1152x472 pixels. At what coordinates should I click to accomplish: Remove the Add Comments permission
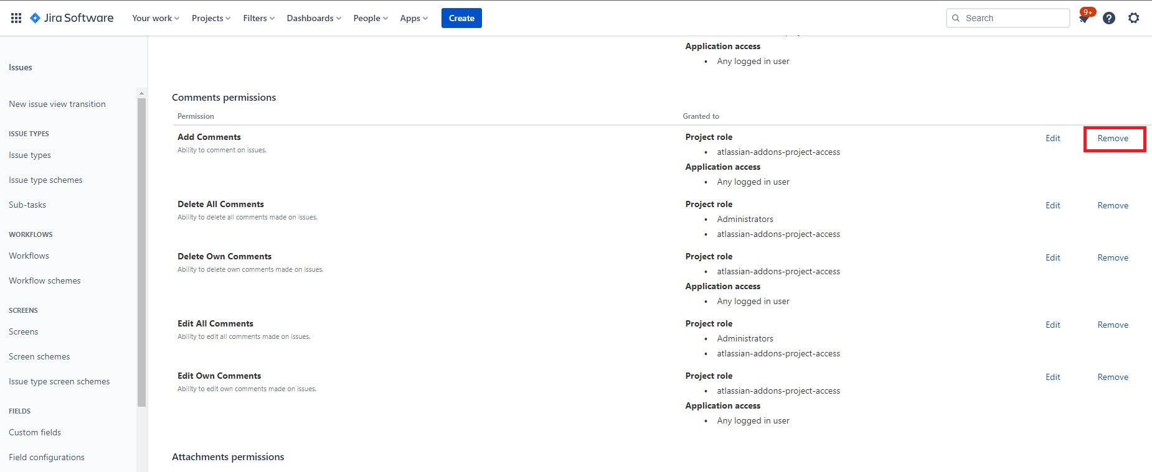(x=1113, y=138)
